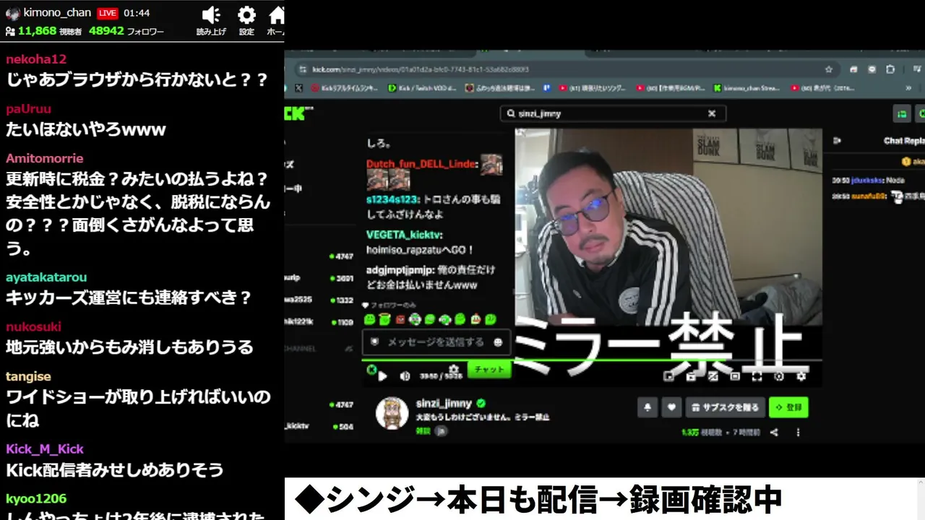Open the emoji picker in message box
Viewport: 925px width, 520px height.
pyautogui.click(x=498, y=342)
